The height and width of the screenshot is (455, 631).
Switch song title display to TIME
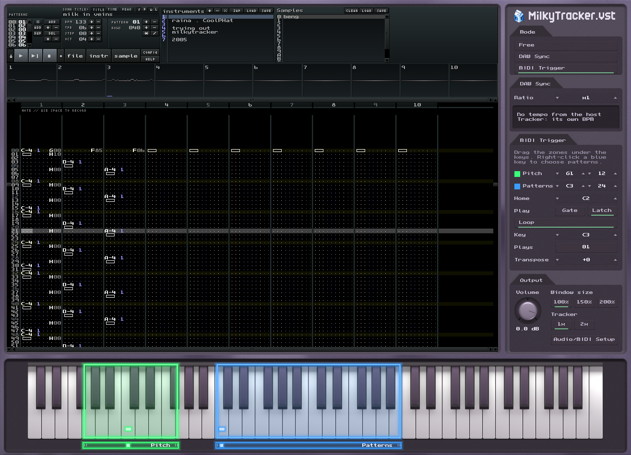[x=112, y=9]
